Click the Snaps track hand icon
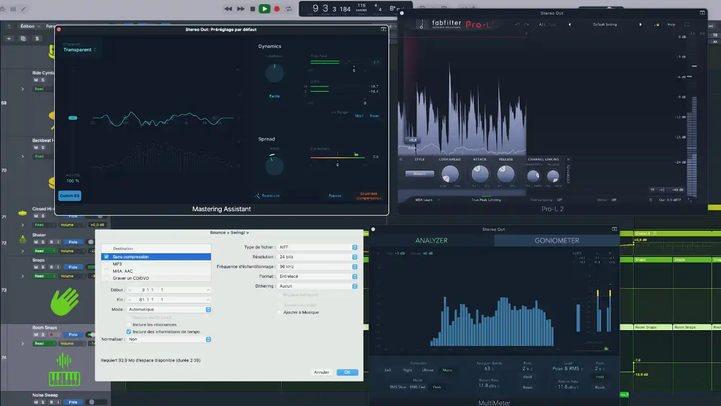The width and height of the screenshot is (721, 406). pos(65,301)
